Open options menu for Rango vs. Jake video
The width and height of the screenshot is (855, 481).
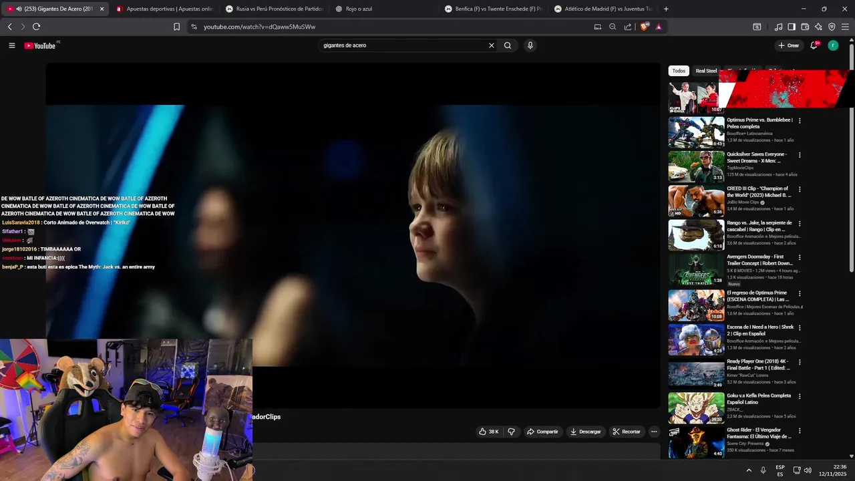800,224
